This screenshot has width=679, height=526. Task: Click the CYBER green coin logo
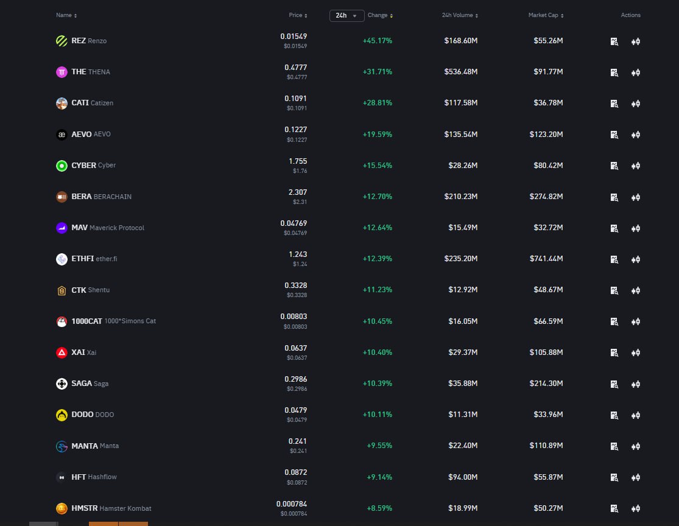click(x=62, y=166)
